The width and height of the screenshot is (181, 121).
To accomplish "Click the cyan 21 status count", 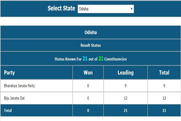I will coord(85,59).
